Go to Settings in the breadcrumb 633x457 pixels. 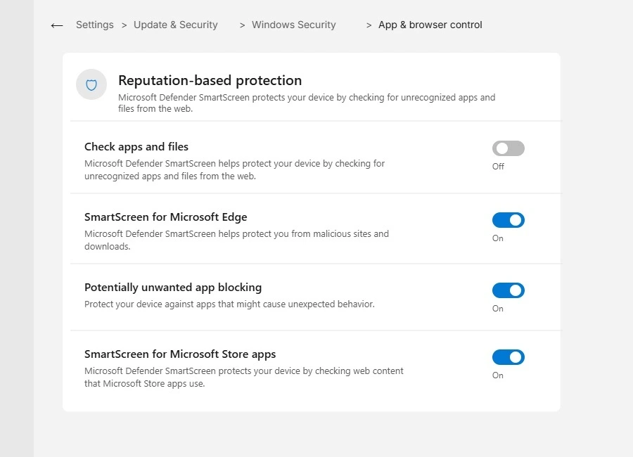pos(94,25)
